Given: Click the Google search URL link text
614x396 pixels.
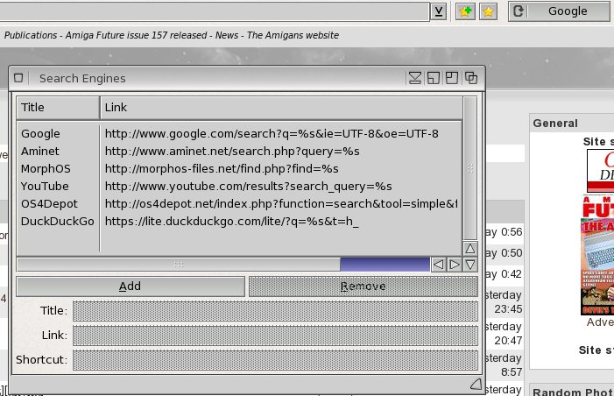Looking at the screenshot, I should [x=272, y=134].
